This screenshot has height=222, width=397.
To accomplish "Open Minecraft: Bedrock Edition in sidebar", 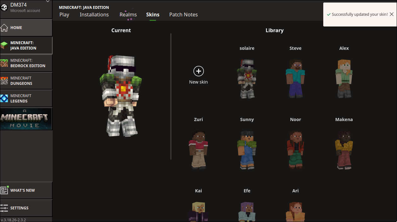I will click(x=26, y=63).
